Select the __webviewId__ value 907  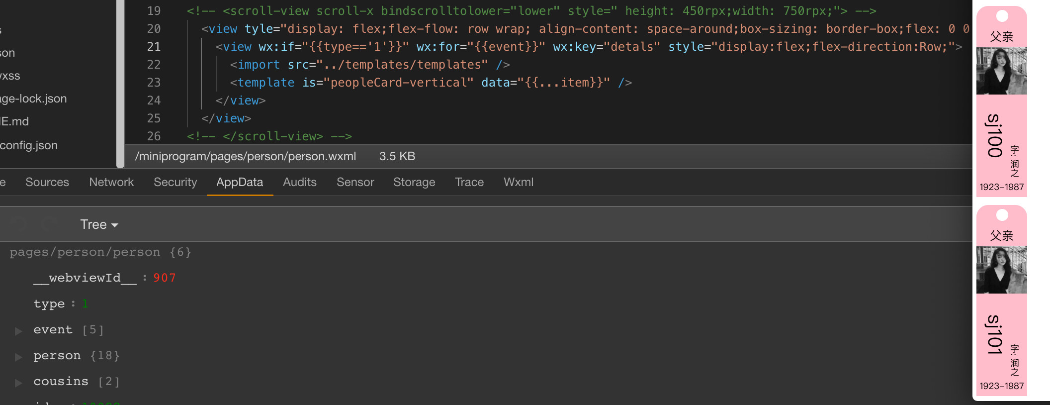click(165, 278)
